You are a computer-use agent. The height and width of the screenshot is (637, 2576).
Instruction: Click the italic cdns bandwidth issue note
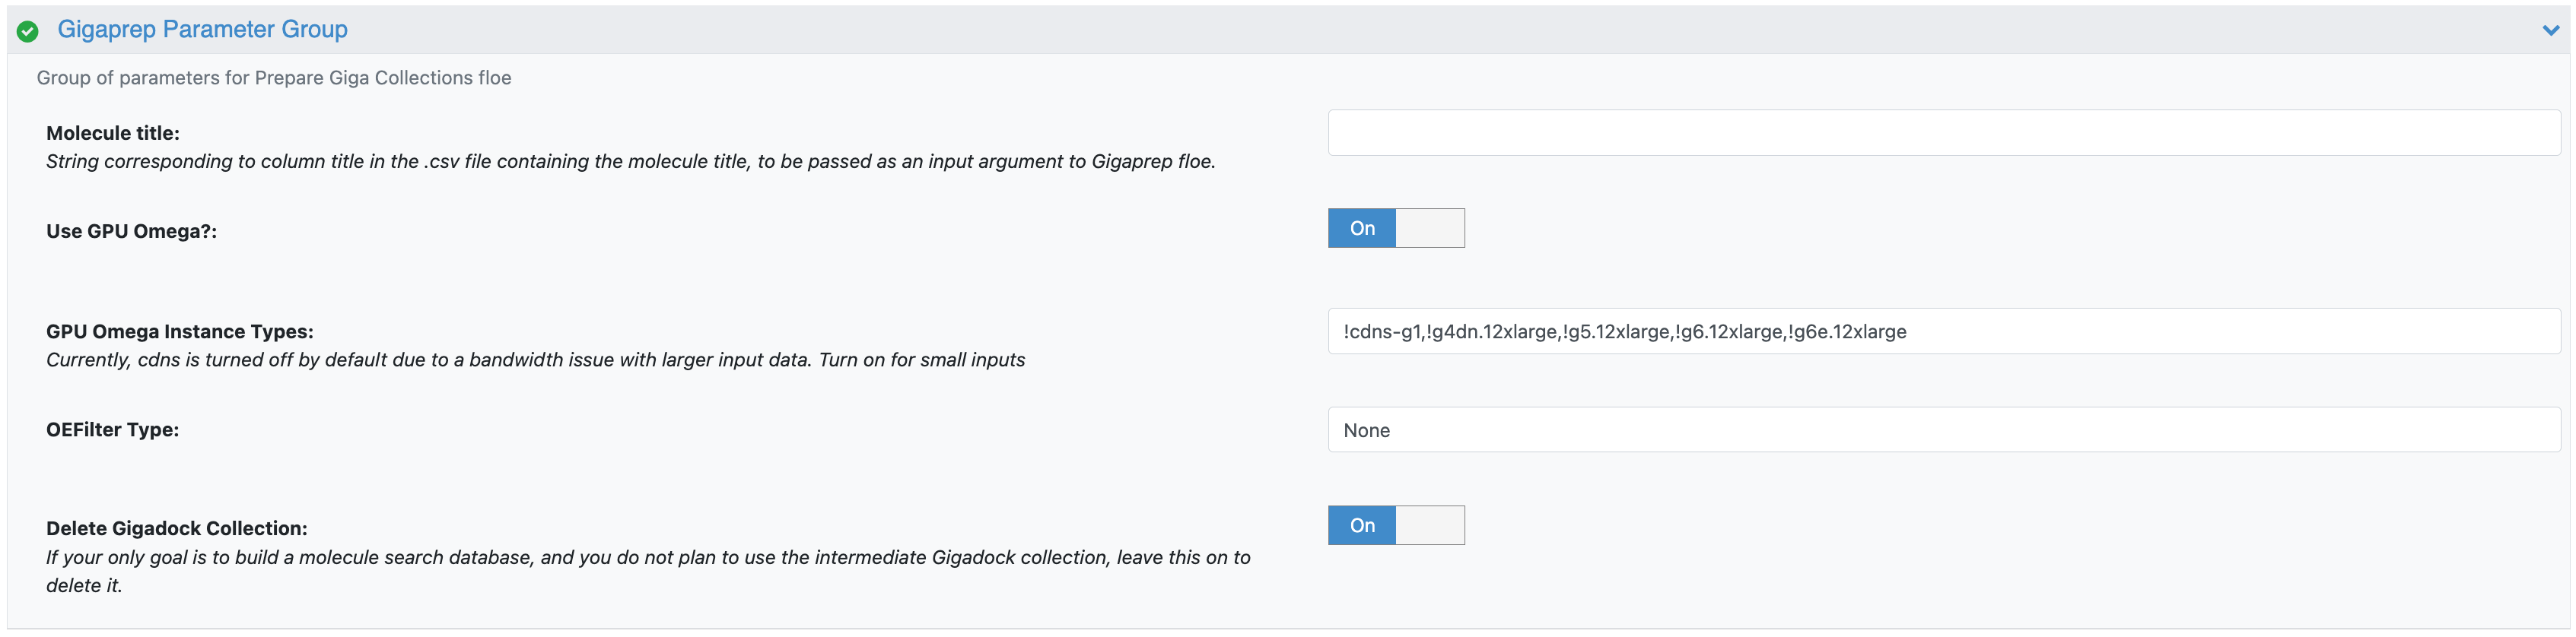(x=535, y=360)
